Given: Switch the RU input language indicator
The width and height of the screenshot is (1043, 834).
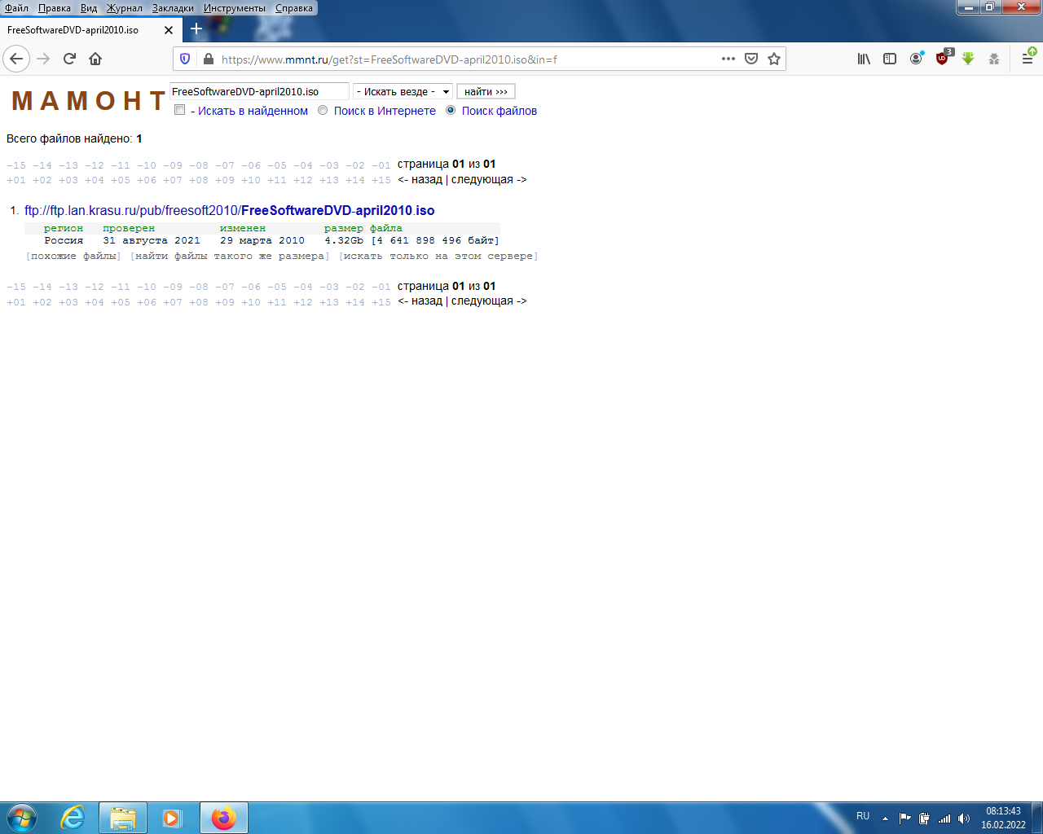Looking at the screenshot, I should pos(863,816).
